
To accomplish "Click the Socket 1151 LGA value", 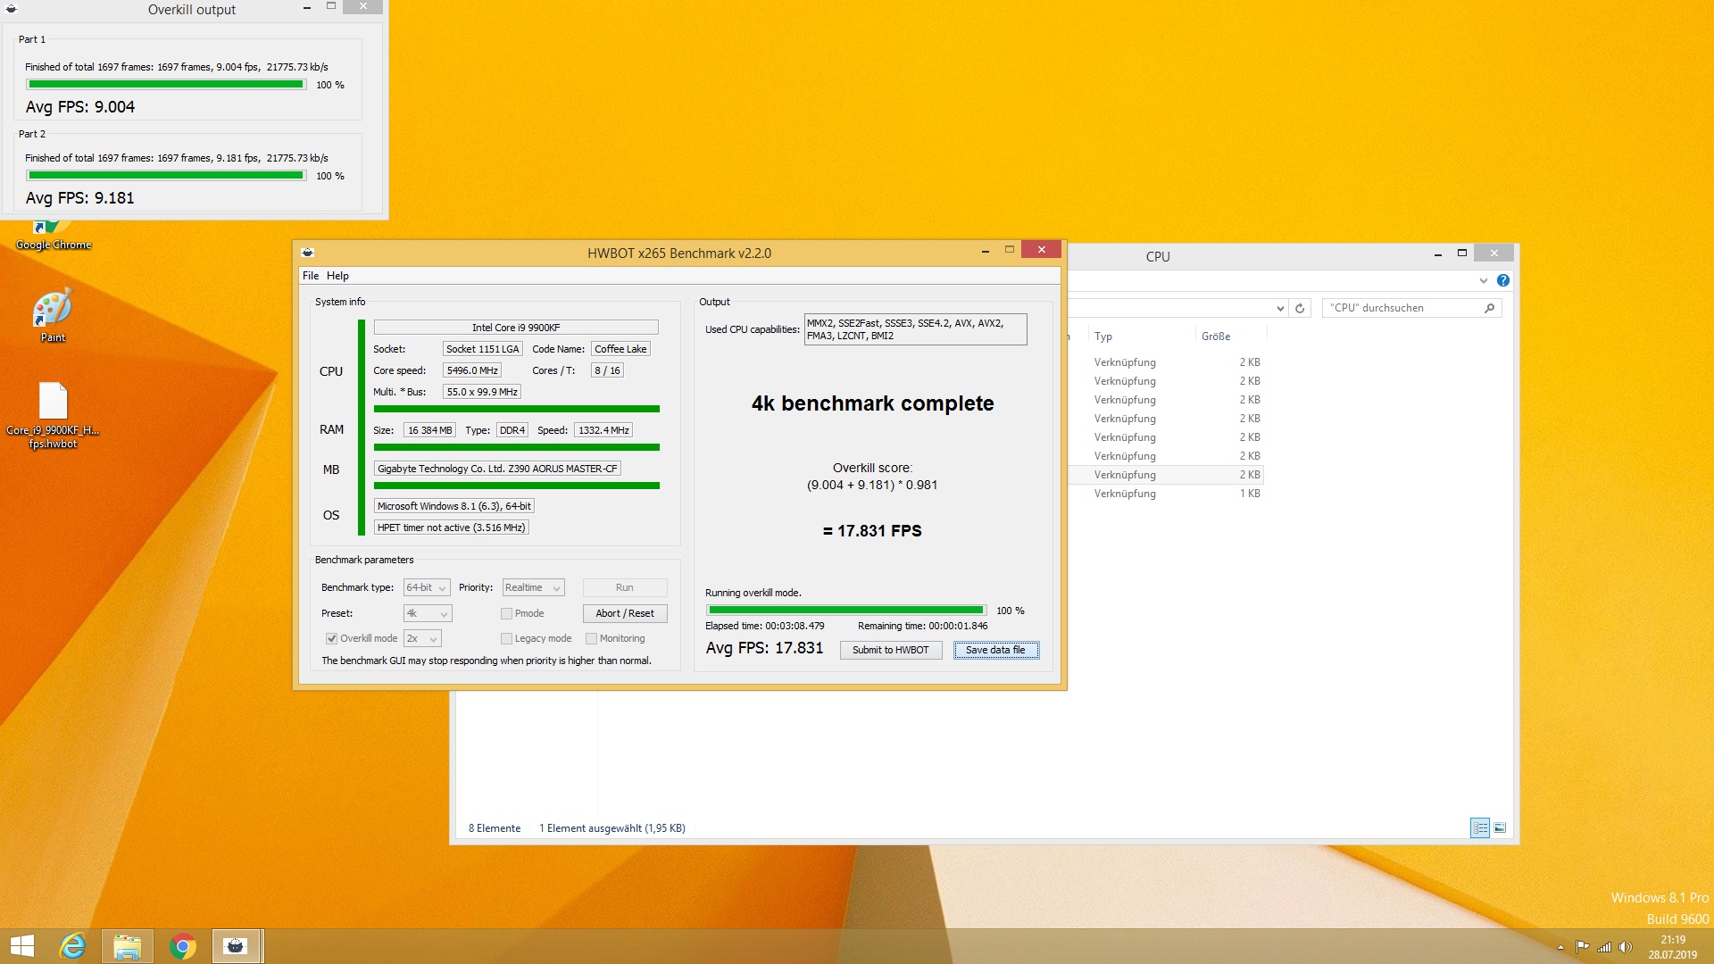I will point(482,349).
